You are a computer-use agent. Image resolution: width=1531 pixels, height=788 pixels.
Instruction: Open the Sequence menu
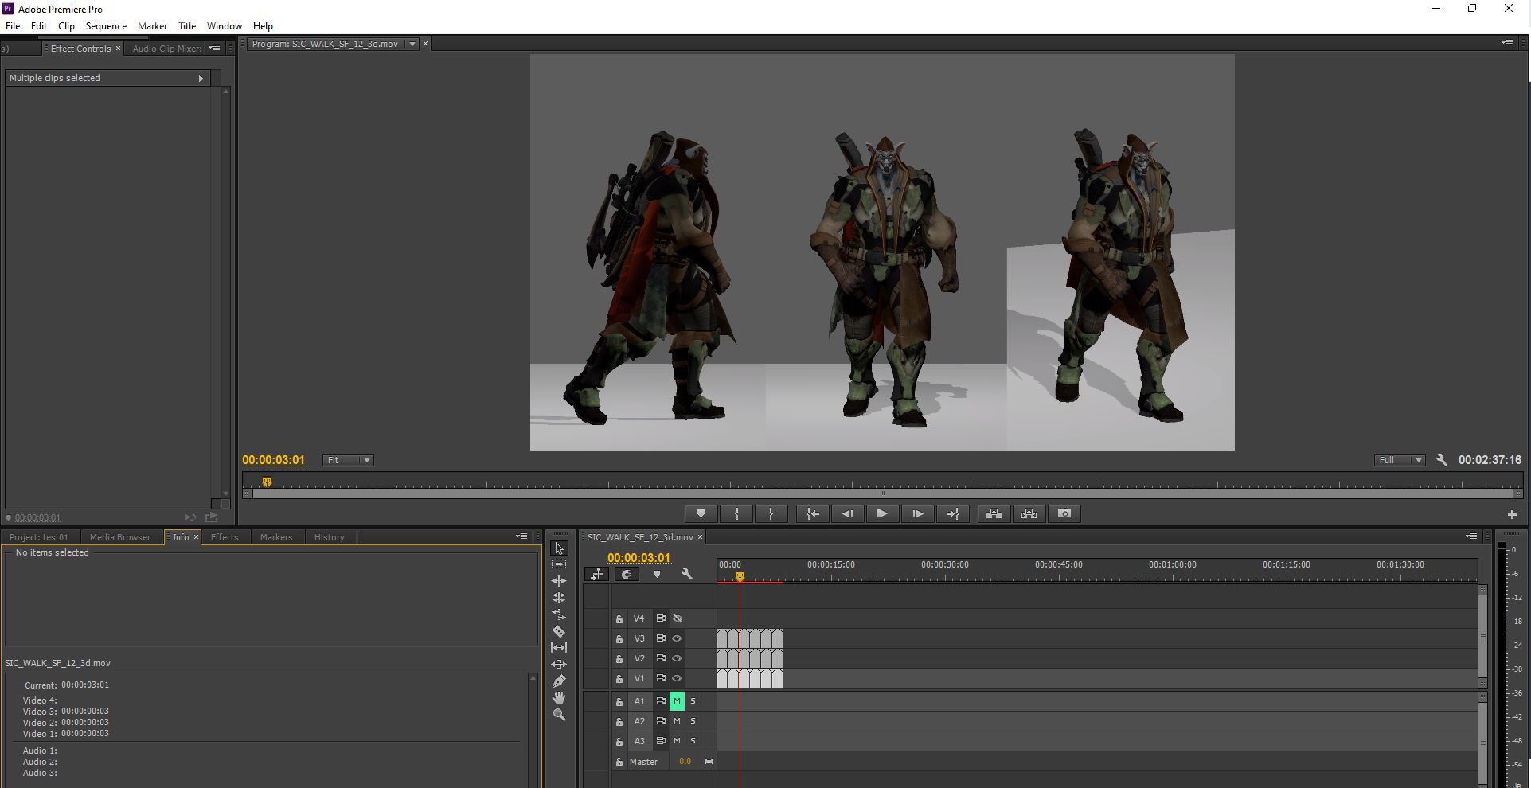106,26
